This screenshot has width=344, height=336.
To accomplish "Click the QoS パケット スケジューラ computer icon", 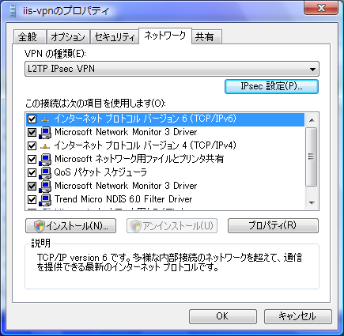I will 45,173.
